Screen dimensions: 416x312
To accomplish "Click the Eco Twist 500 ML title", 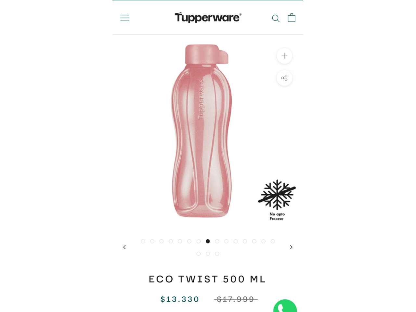I will pyautogui.click(x=208, y=279).
